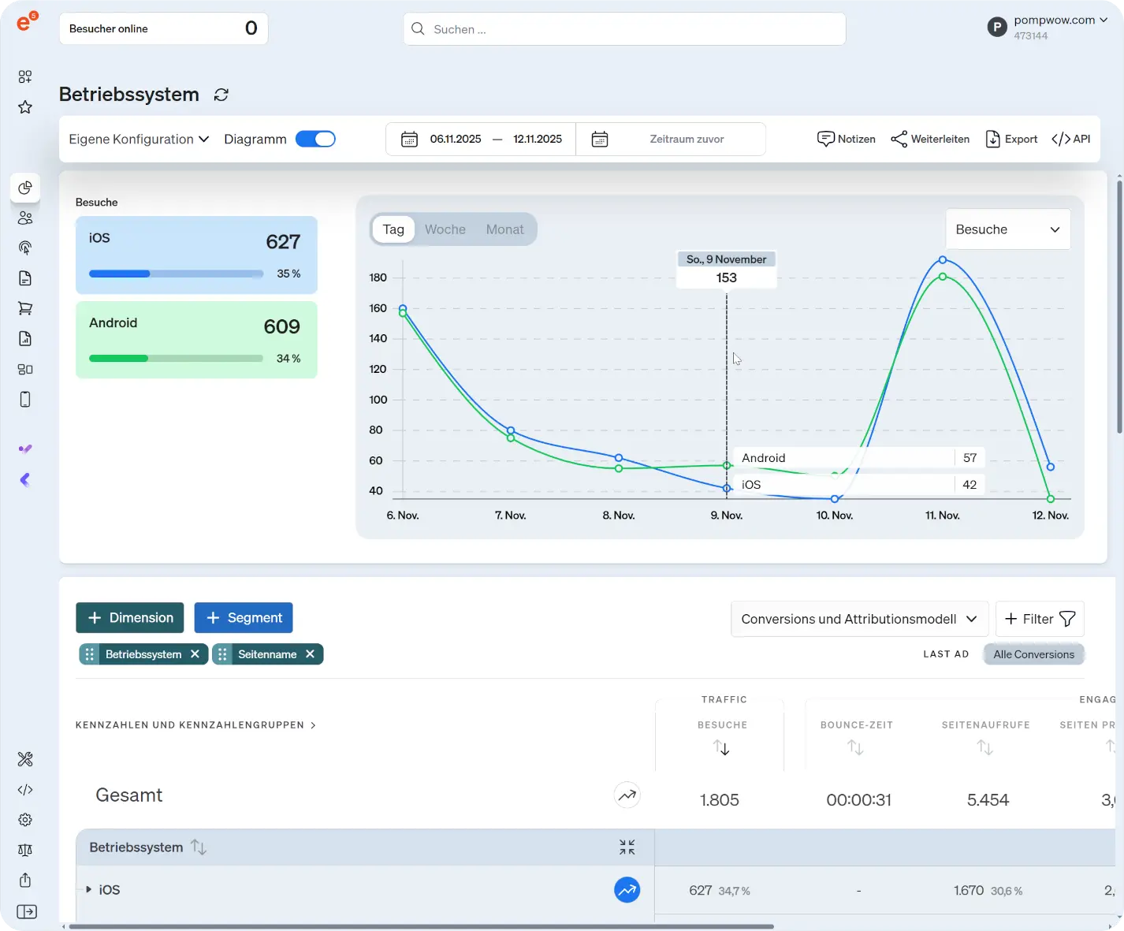Export the Betriebssystem report
This screenshot has width=1124, height=931.
click(x=1011, y=139)
